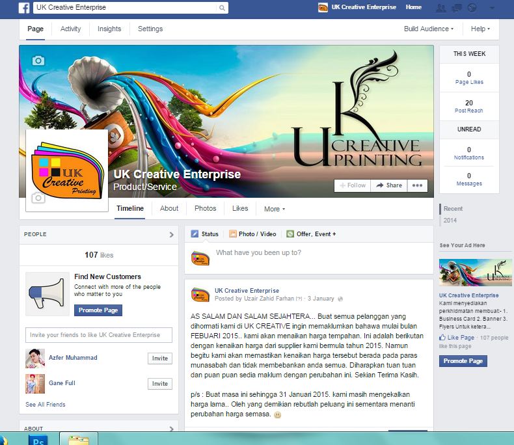The image size is (514, 445).
Task: Open Messages unread link
Action: click(x=469, y=183)
